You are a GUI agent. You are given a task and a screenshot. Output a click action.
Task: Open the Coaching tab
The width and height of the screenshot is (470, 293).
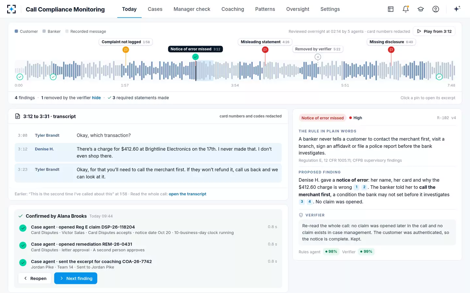[233, 9]
